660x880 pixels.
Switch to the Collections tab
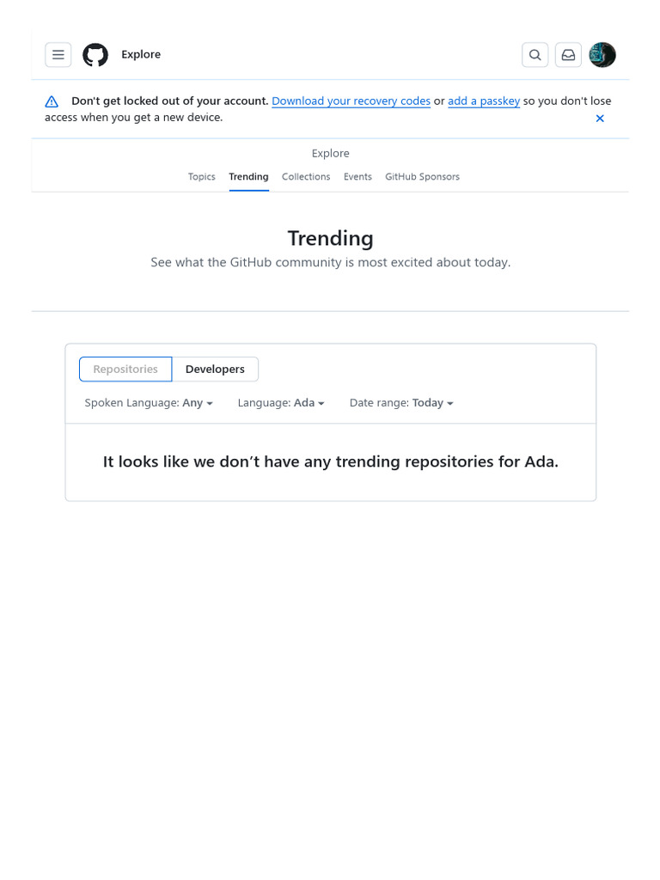click(x=306, y=177)
